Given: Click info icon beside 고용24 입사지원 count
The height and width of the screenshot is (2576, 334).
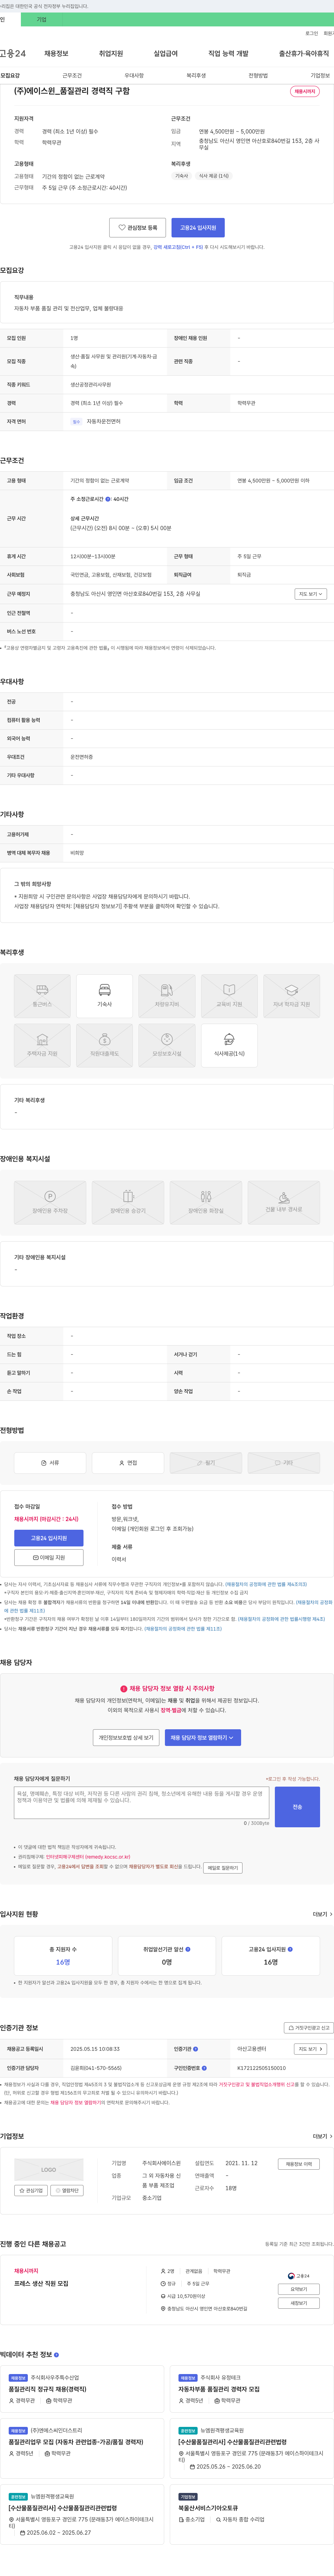Looking at the screenshot, I should click(290, 1949).
